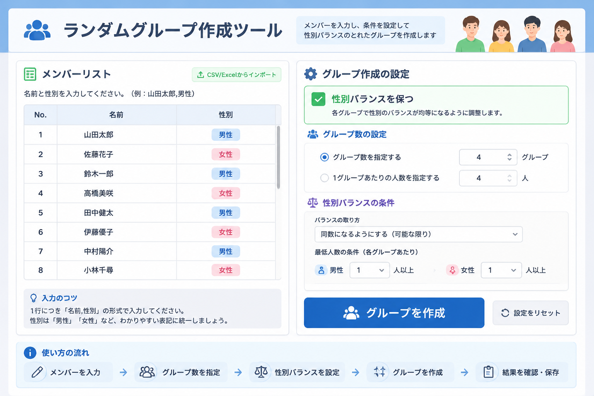Click the CSV/Excelからインポート button

click(x=237, y=75)
